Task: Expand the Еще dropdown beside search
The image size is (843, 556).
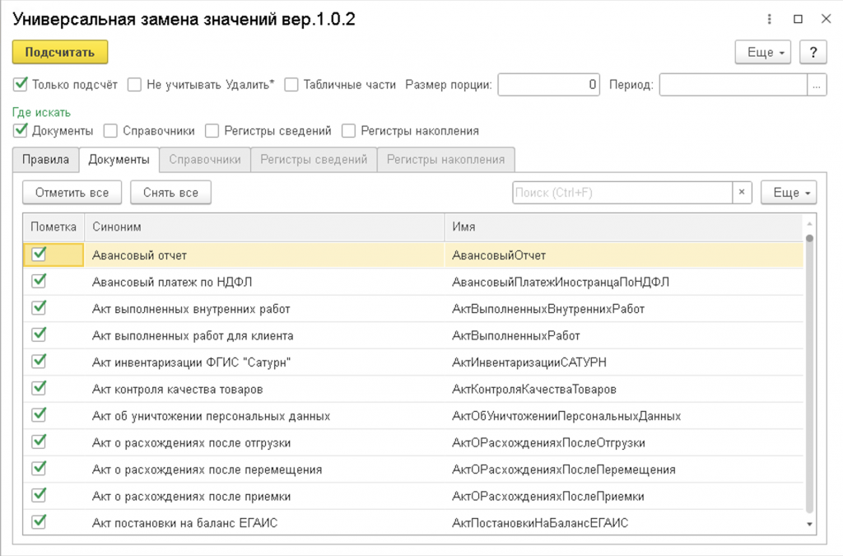Action: (x=789, y=193)
